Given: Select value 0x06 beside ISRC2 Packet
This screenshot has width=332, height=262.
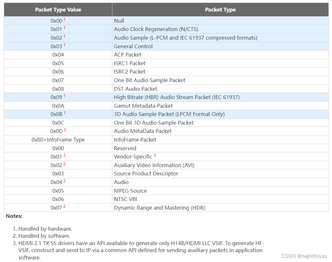Looking at the screenshot, I should pos(58,72).
